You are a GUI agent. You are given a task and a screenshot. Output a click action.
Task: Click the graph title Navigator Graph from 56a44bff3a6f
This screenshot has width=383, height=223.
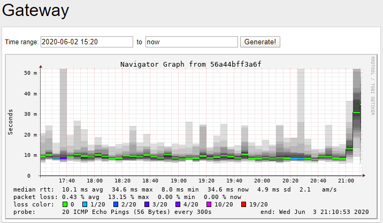pyautogui.click(x=191, y=65)
